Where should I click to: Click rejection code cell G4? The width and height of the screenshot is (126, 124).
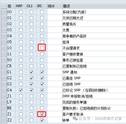pos(11,90)
